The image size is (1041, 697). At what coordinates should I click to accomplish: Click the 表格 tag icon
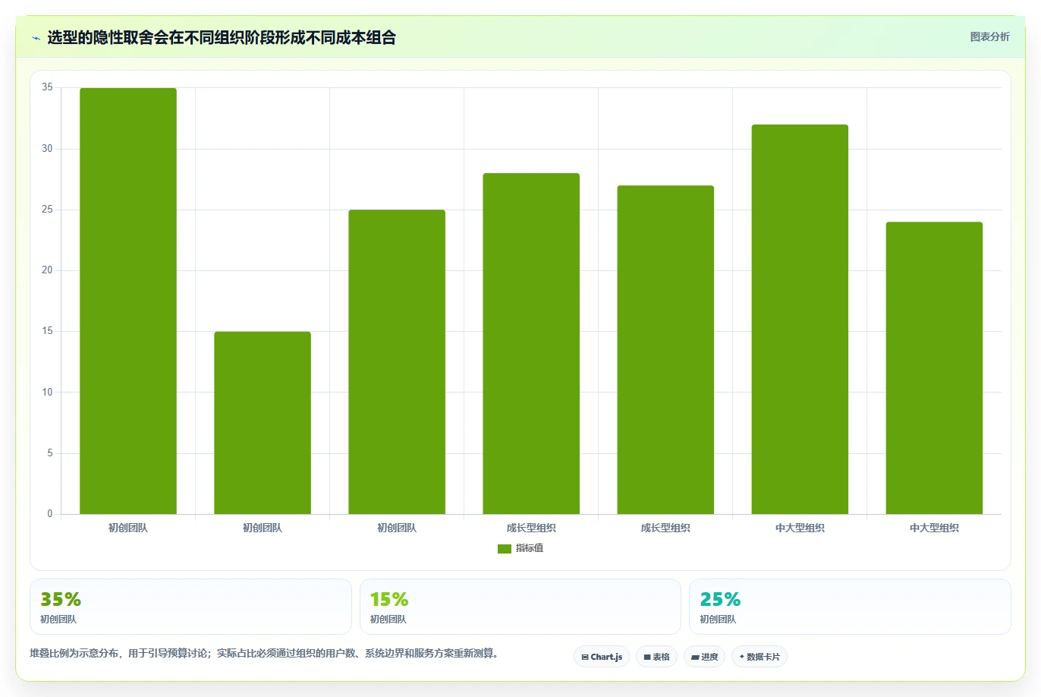647,658
